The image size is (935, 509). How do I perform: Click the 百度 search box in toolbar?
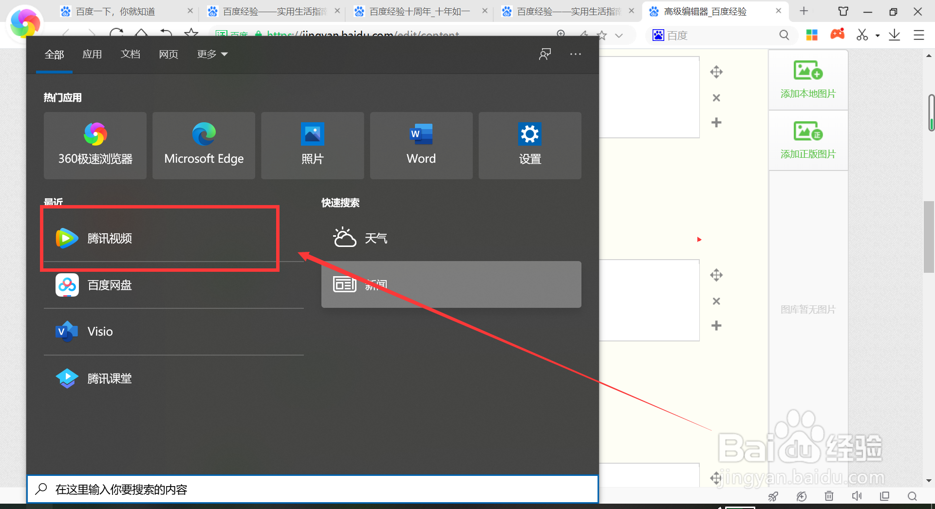pos(721,35)
